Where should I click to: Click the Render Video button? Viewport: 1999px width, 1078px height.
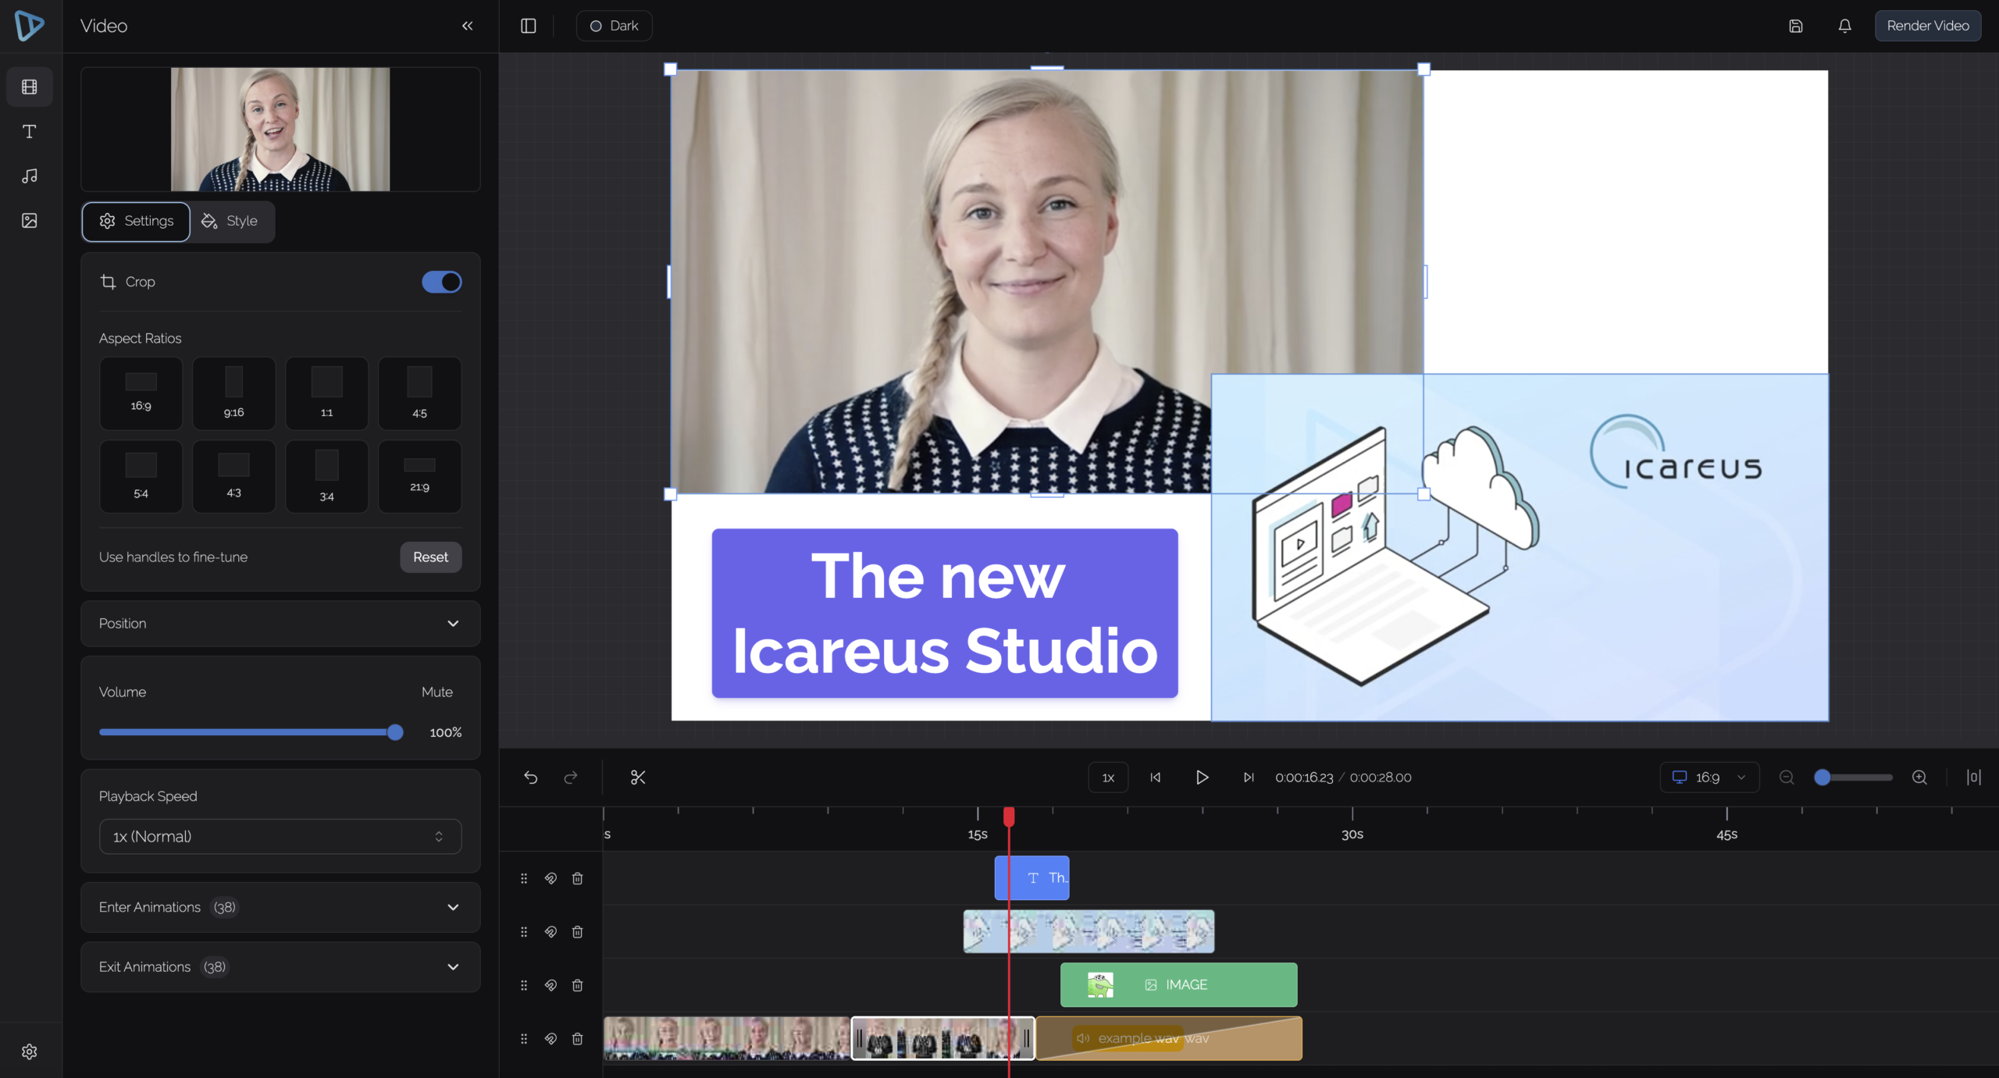1927,26
